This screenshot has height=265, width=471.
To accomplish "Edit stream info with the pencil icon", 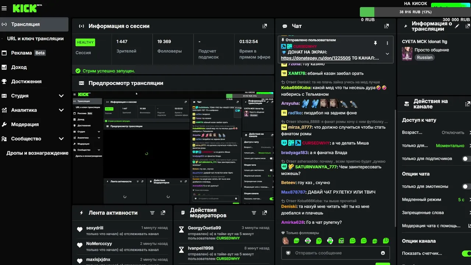I will (x=457, y=26).
